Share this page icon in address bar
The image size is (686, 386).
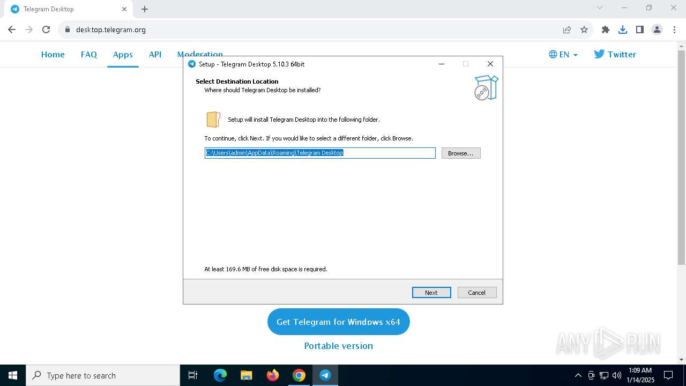[x=567, y=29]
